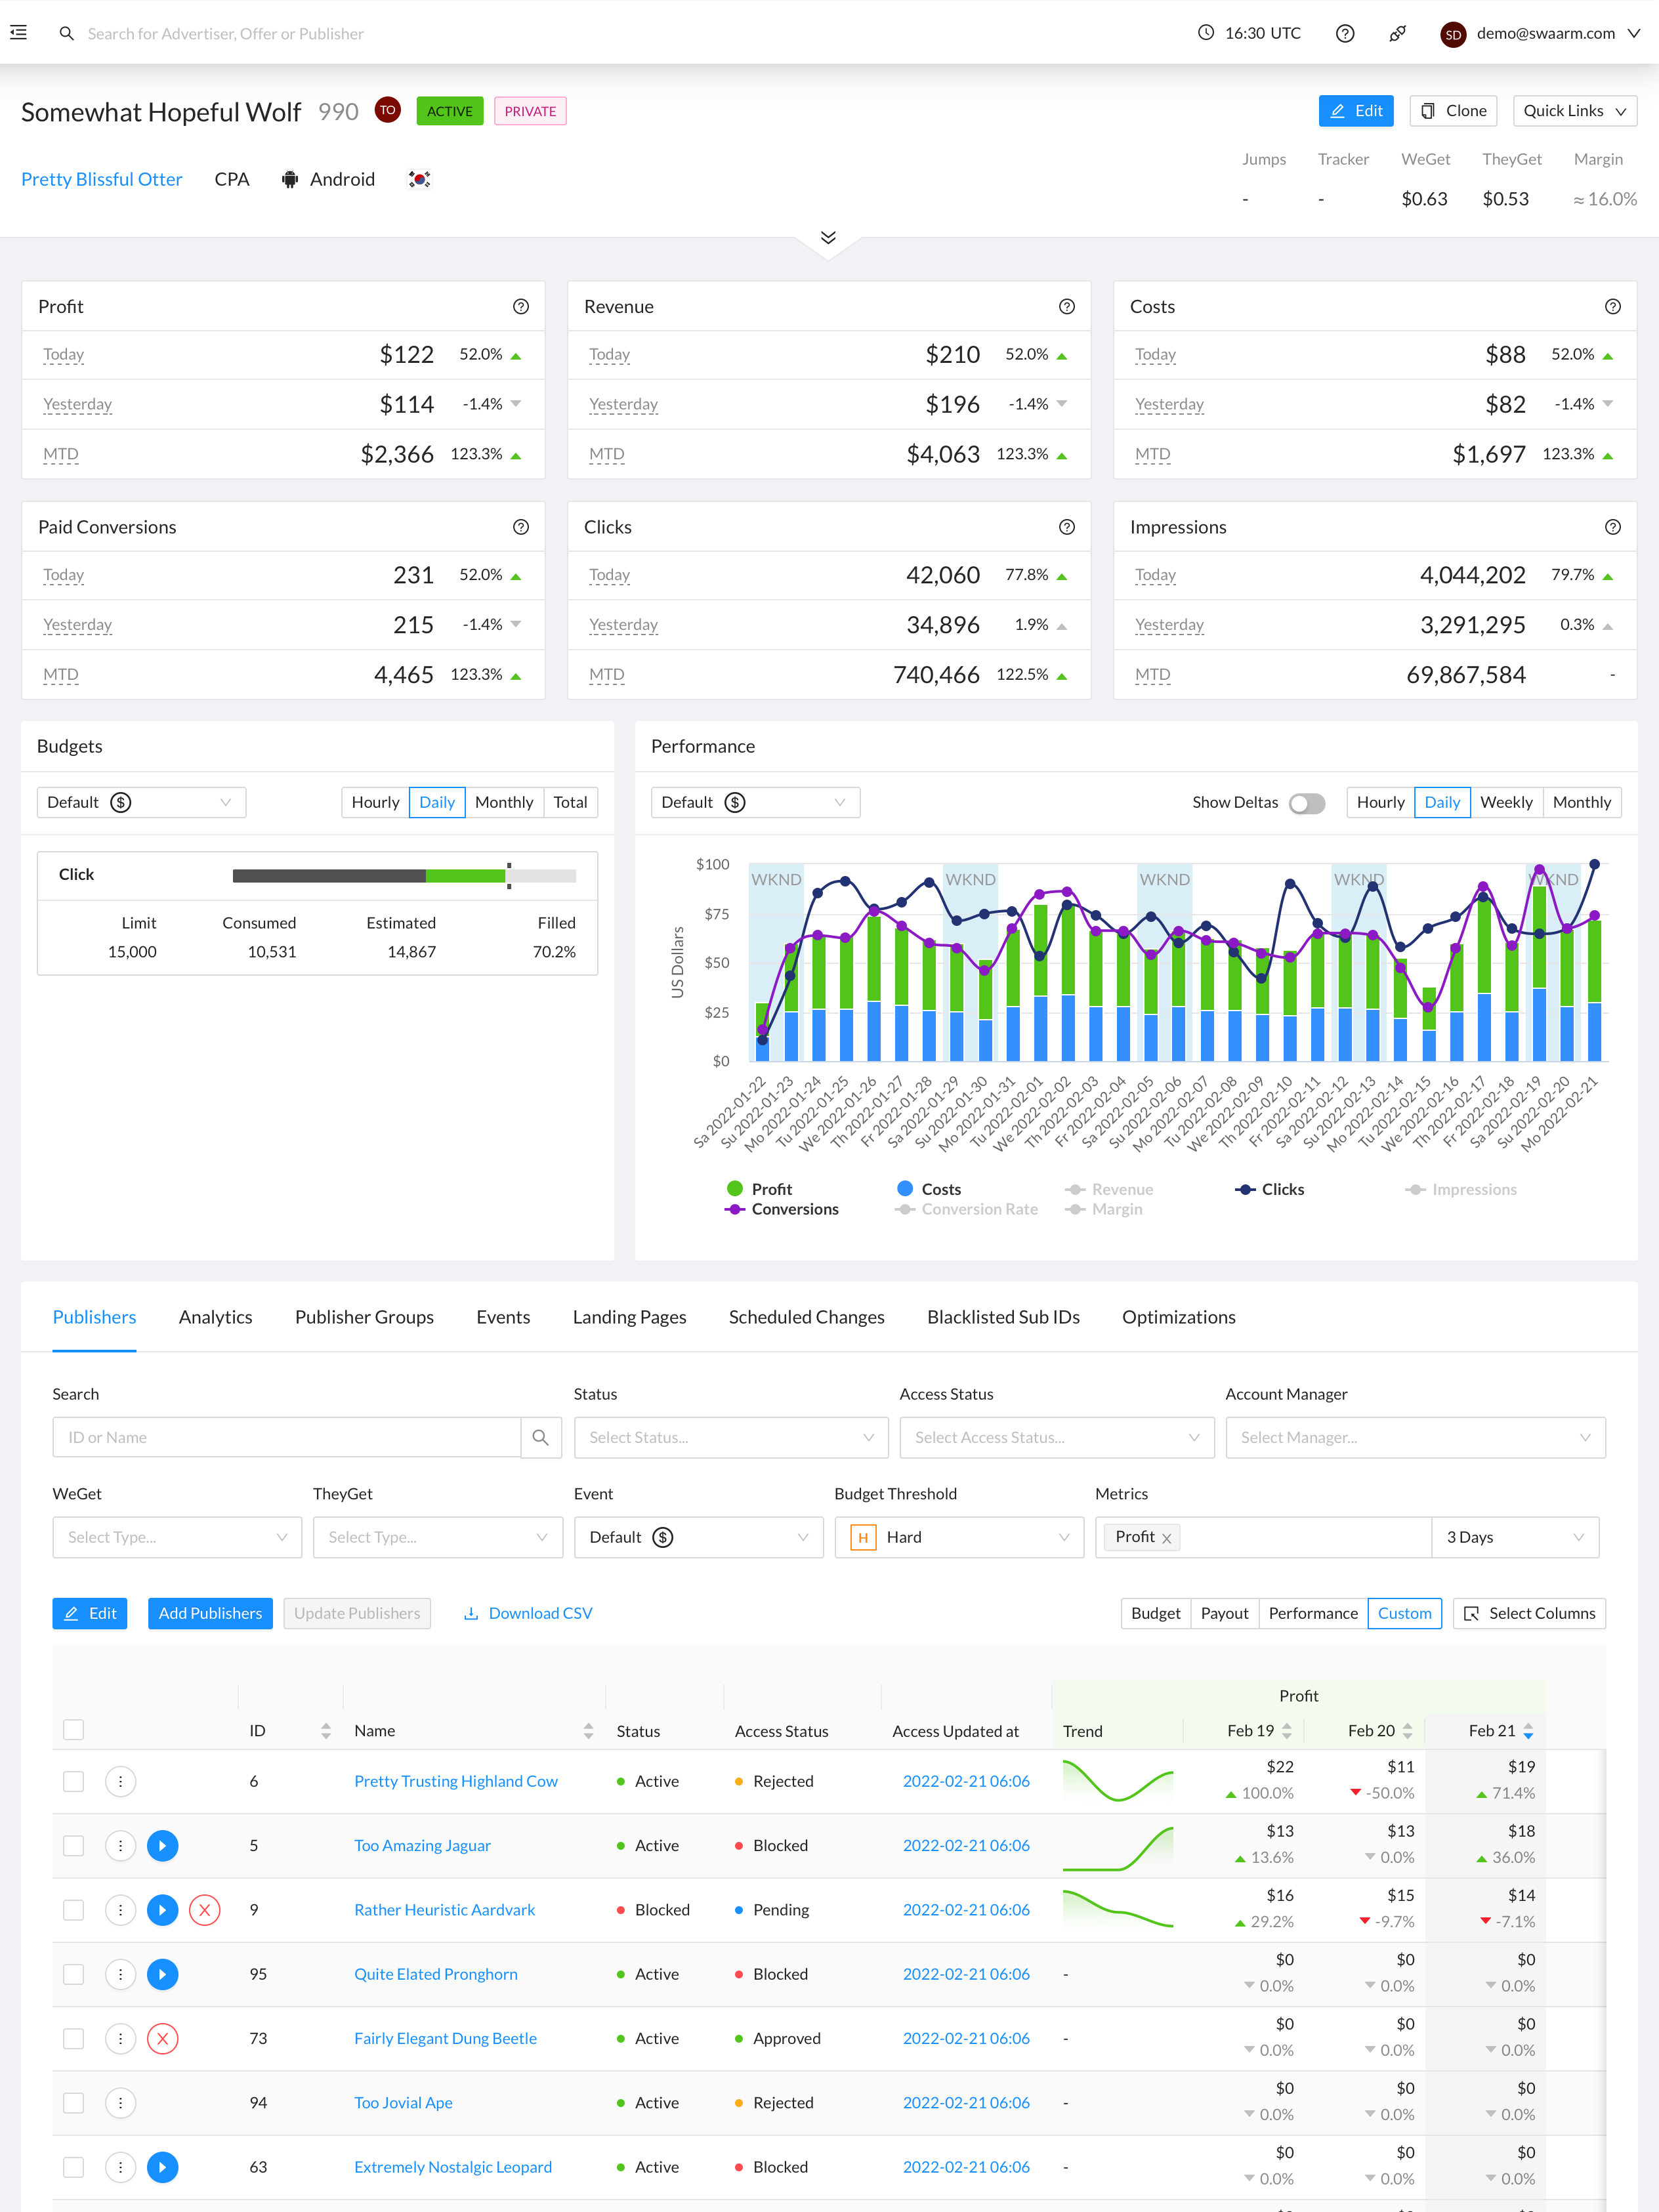Screen dimensions: 1659x2212
Task: Open the three-dot menu for Too Amazing Jaguar
Action: click(x=121, y=1845)
